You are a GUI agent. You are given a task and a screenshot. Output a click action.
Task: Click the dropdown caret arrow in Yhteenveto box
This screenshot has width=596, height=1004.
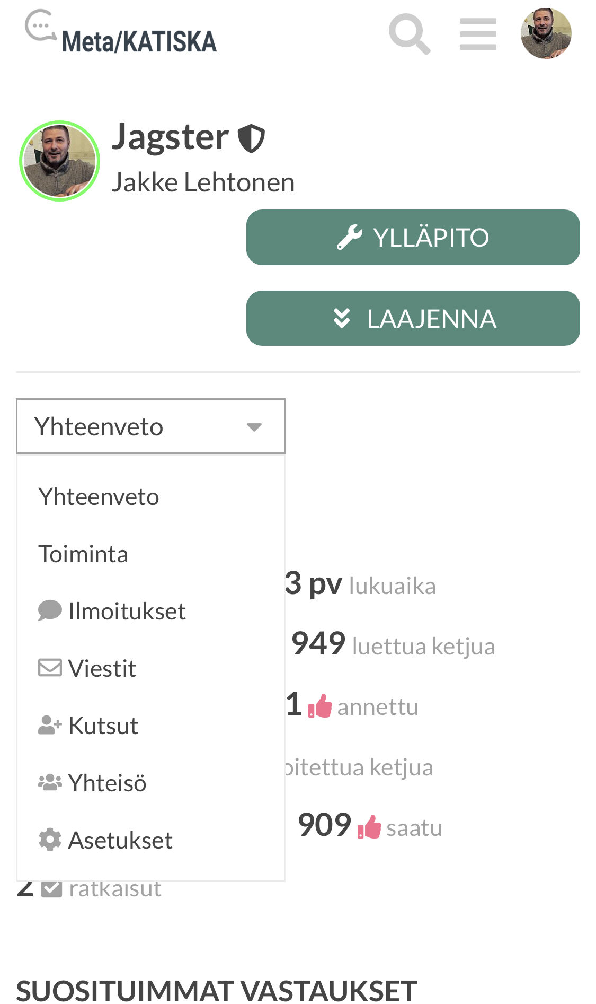click(254, 427)
